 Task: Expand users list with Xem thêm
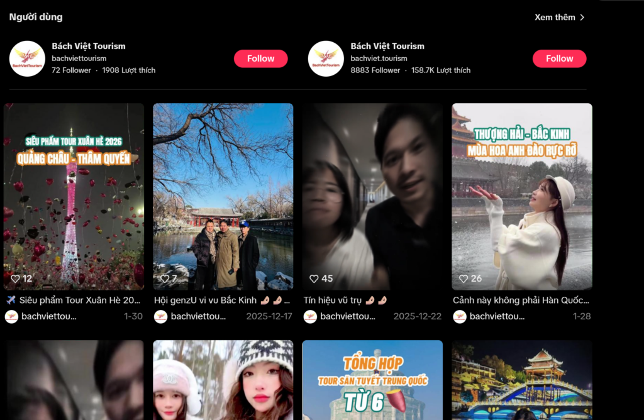(555, 17)
